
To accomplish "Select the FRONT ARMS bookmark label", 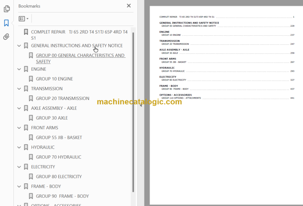I will click(45, 128).
